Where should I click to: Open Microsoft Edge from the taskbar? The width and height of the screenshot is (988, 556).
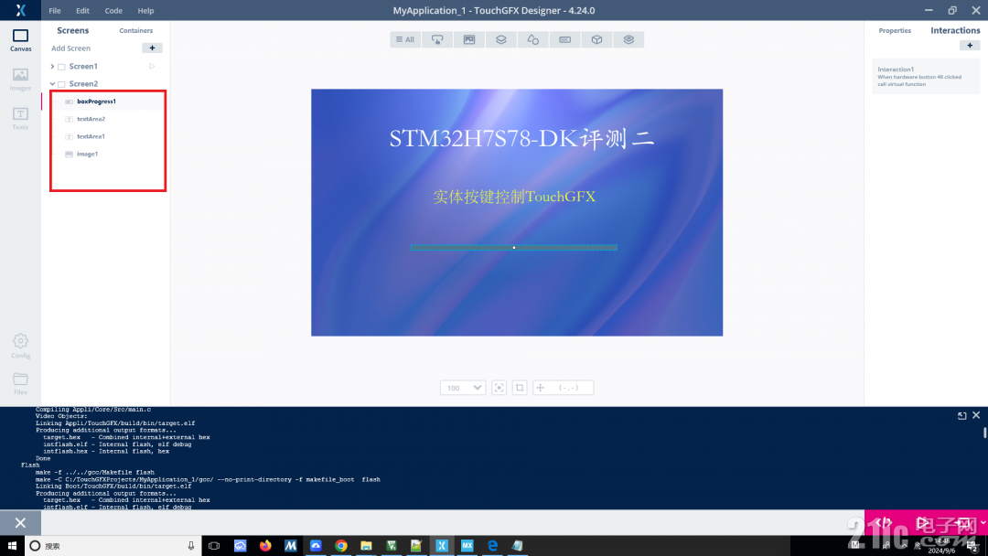492,546
